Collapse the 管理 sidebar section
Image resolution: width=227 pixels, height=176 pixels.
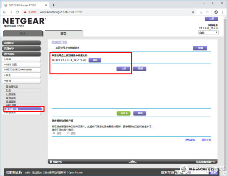pos(22,81)
